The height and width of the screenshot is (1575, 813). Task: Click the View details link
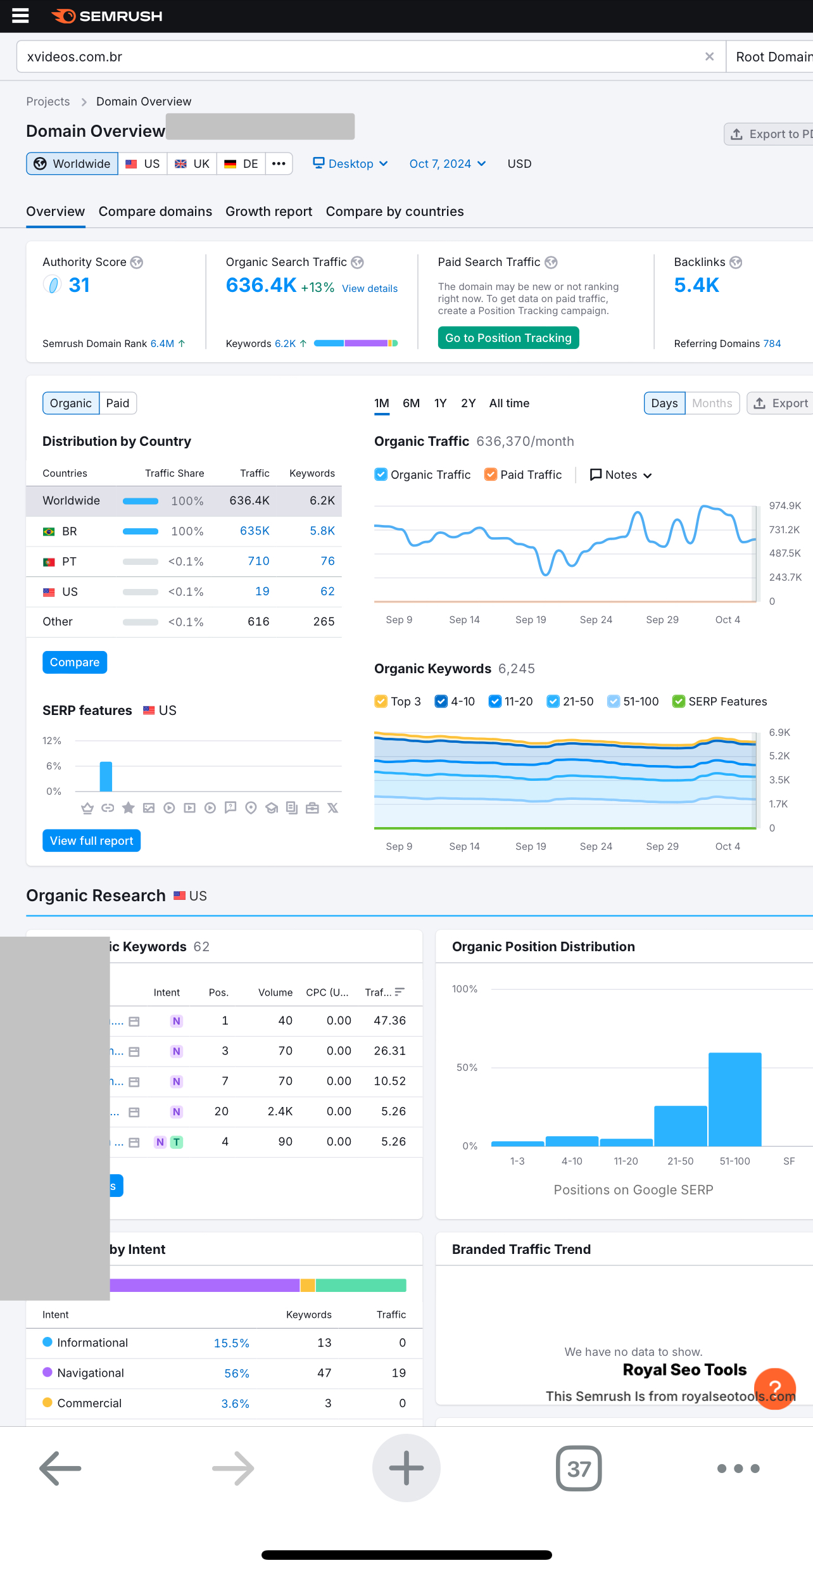[370, 288]
